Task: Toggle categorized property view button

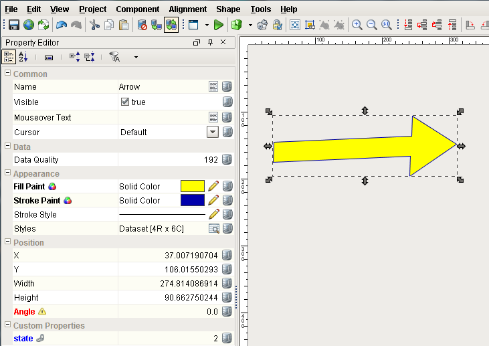Action: coord(9,58)
